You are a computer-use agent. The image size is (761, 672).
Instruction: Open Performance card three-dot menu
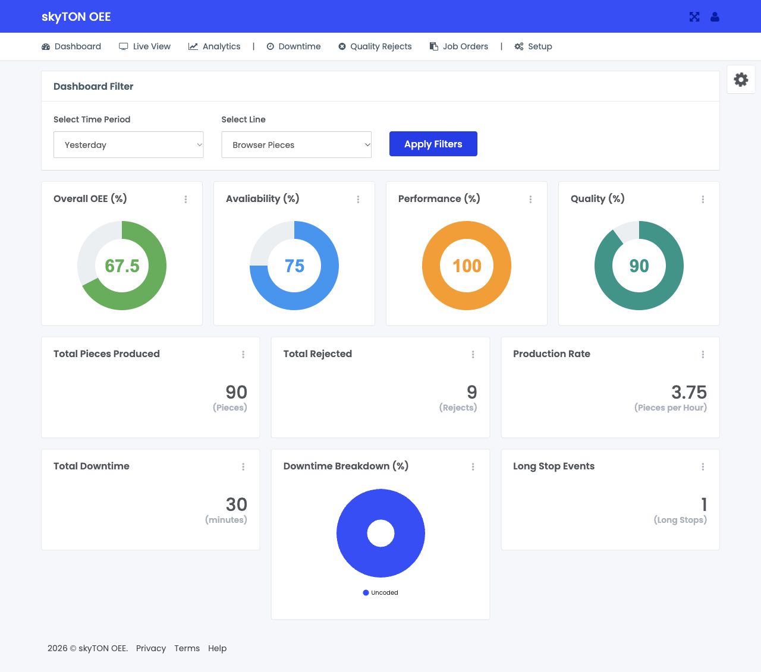click(x=530, y=200)
